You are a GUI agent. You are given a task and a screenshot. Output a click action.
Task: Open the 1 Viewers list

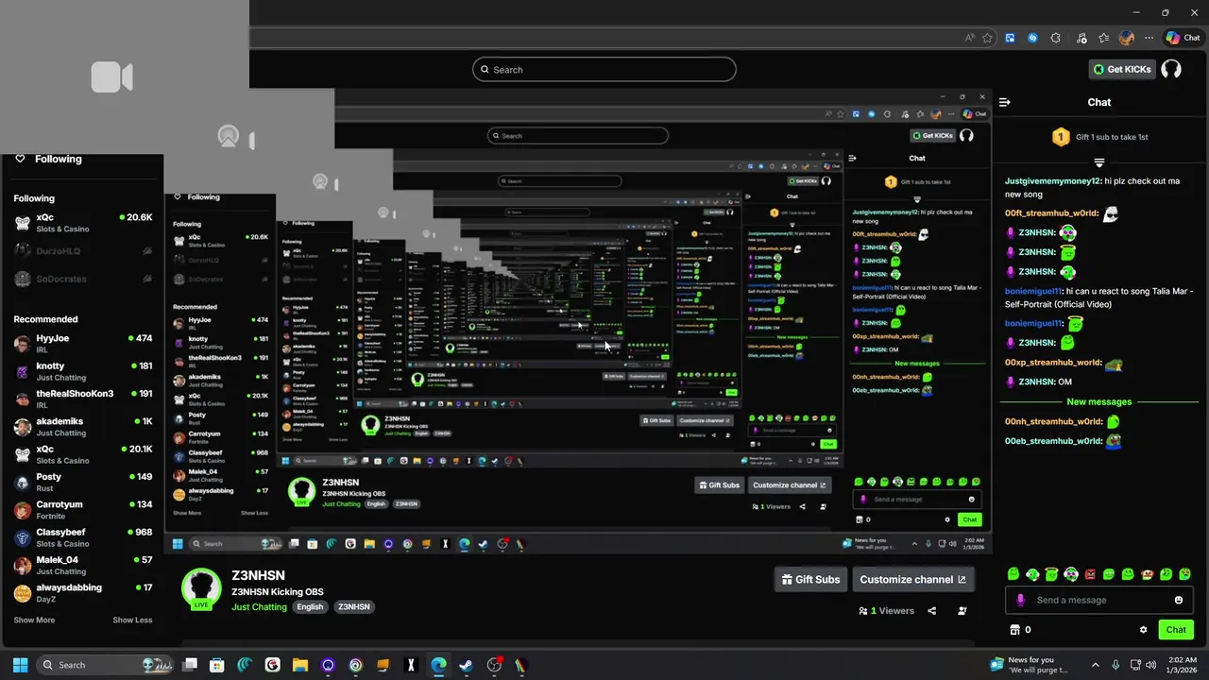coord(886,611)
